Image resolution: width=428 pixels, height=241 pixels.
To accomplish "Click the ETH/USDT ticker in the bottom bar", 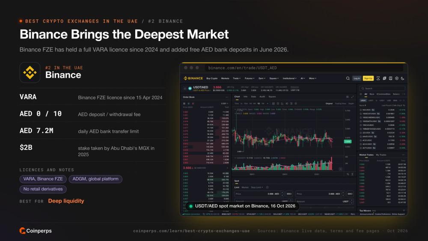I will pyautogui.click(x=259, y=214).
